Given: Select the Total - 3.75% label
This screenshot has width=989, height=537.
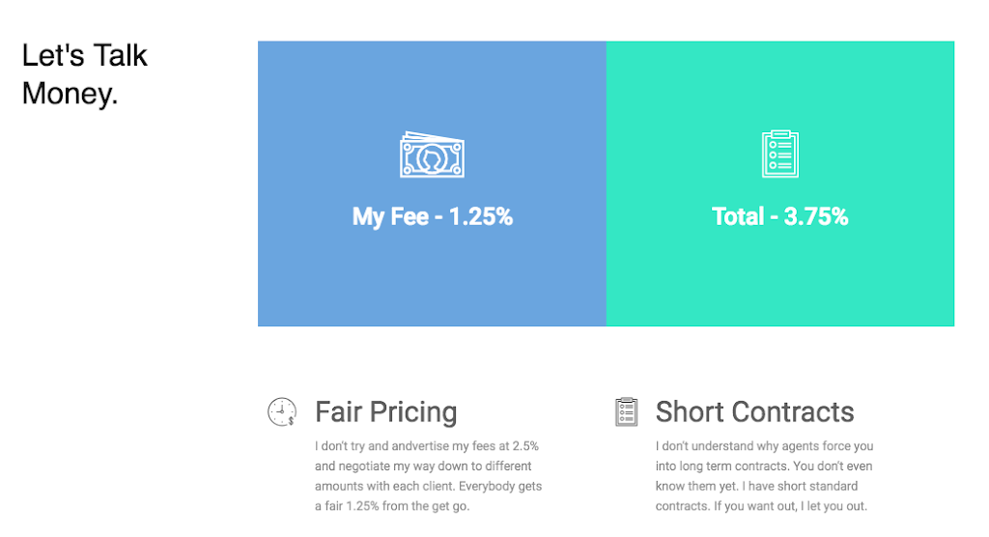Looking at the screenshot, I should [780, 216].
